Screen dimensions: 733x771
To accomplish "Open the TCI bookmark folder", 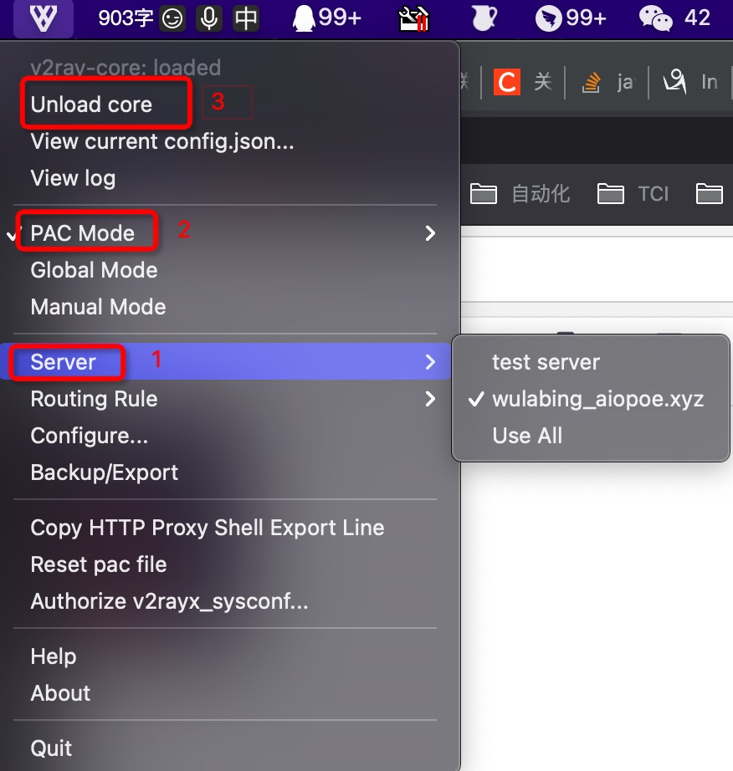I will pyautogui.click(x=633, y=194).
